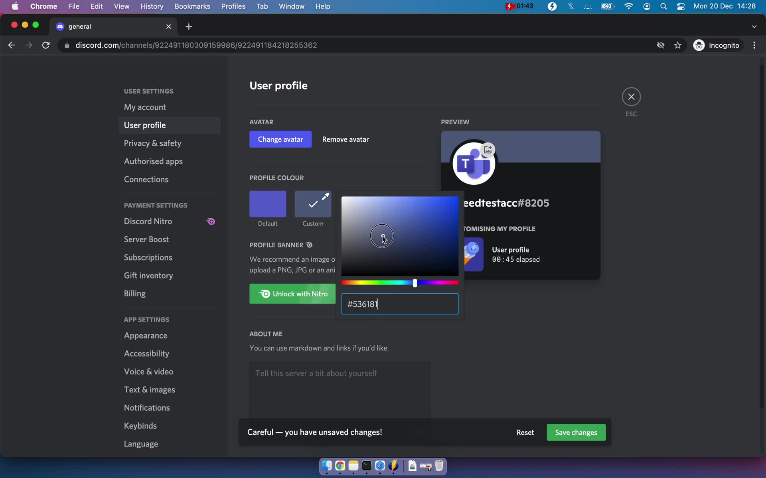Click the Save changes button

pyautogui.click(x=576, y=432)
